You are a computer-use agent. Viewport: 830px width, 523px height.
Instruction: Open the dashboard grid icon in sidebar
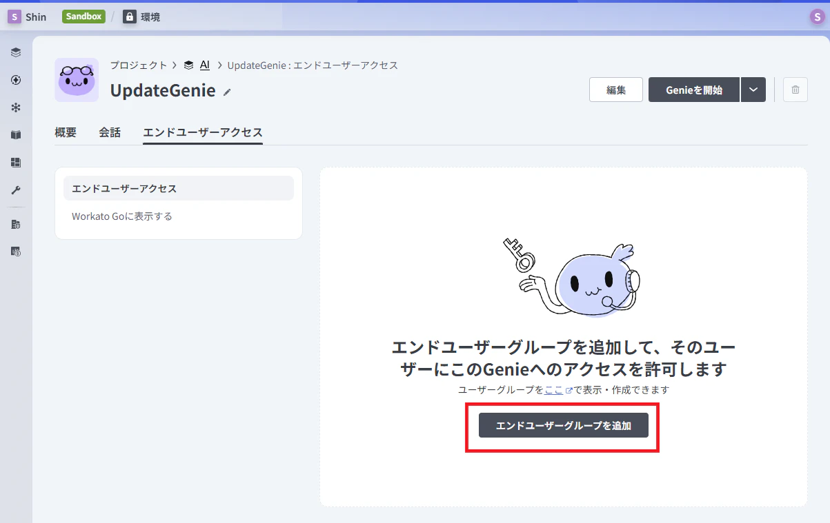click(x=16, y=163)
